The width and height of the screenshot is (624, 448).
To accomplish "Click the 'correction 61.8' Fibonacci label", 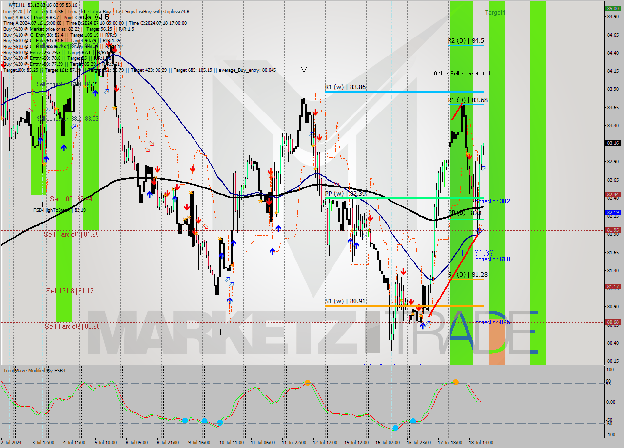I will (493, 259).
